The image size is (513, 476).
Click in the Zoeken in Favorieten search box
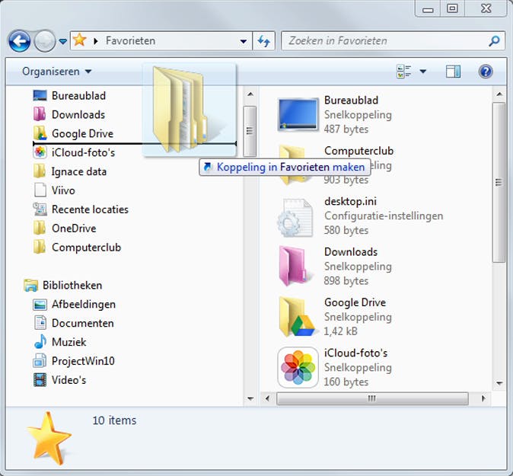pos(385,41)
